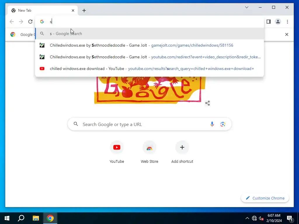The width and height of the screenshot is (299, 224).
Task: Click the YouTube favicon in suggestion list
Action: tap(42, 69)
